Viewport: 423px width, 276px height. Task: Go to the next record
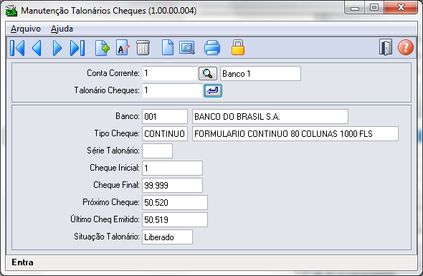point(57,48)
